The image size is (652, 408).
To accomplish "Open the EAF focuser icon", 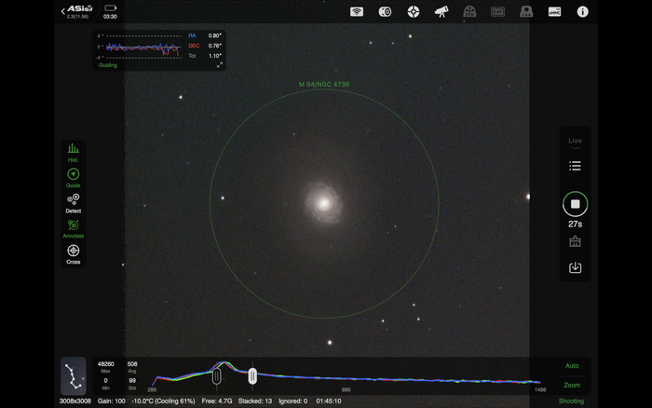I will pyautogui.click(x=497, y=12).
